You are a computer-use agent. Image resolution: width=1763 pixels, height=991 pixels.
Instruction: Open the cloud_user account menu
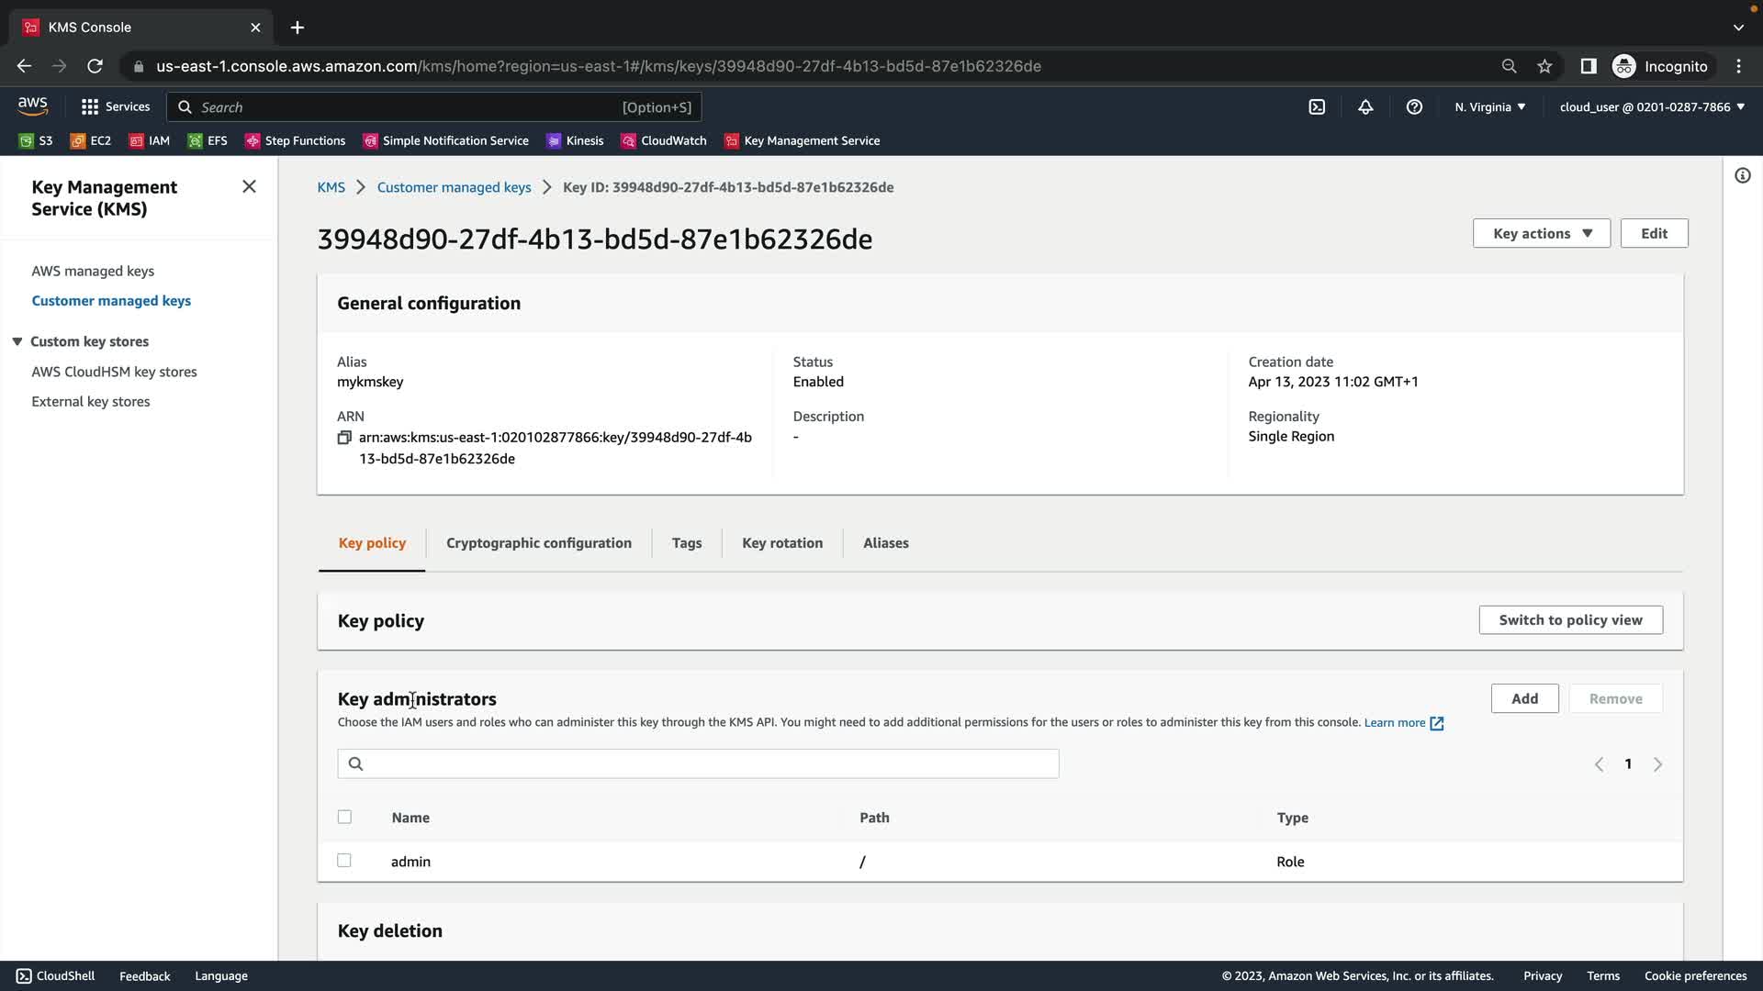tap(1651, 107)
